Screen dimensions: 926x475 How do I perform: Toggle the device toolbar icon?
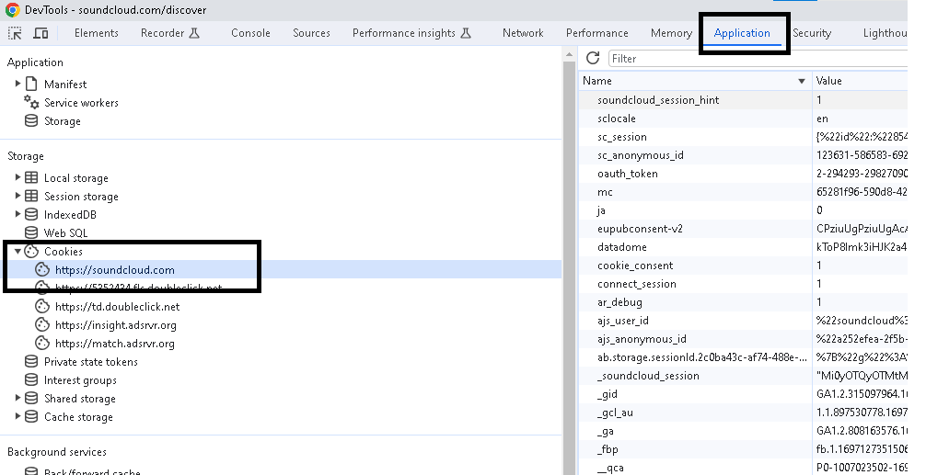41,33
